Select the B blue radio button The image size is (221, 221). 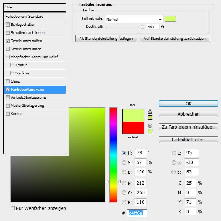tap(124, 202)
